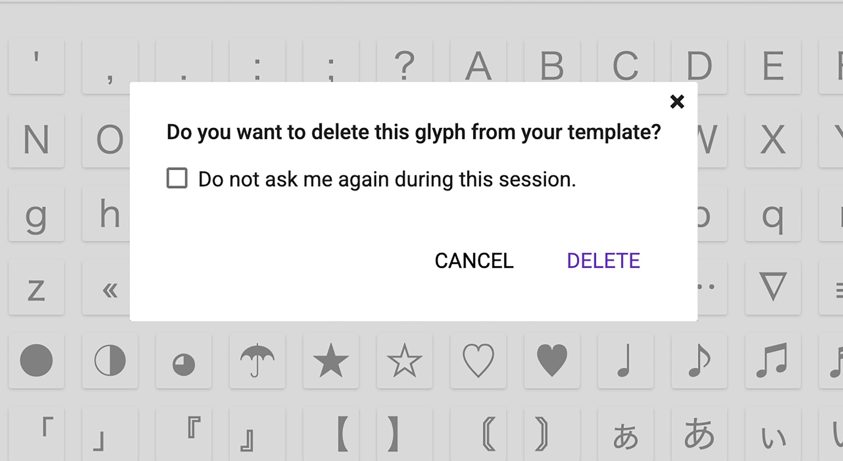Select the beamed eighth notes glyph
Image resolution: width=843 pixels, height=461 pixels.
coord(773,360)
